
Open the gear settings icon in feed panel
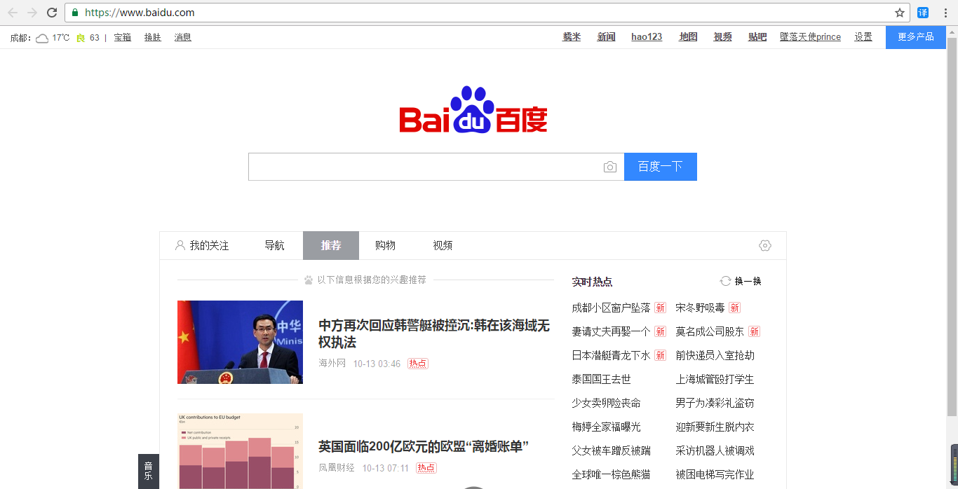coord(765,245)
